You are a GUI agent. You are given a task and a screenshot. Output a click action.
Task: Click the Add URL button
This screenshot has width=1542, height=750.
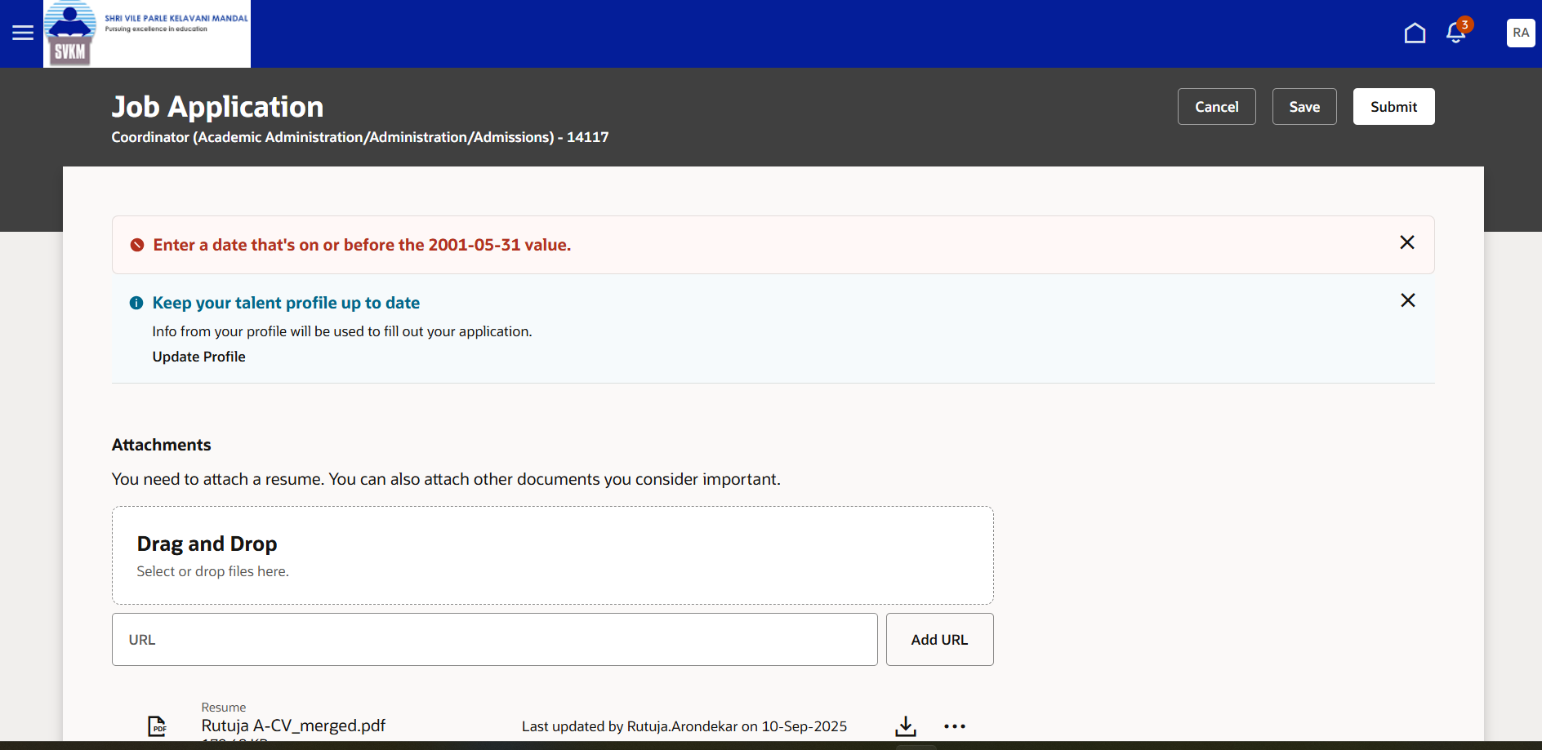coord(939,640)
